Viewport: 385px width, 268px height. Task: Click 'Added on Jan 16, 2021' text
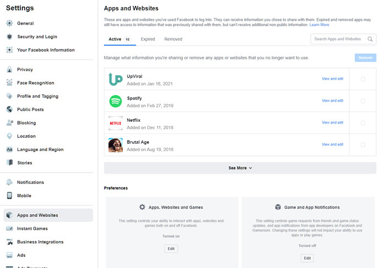150,84
